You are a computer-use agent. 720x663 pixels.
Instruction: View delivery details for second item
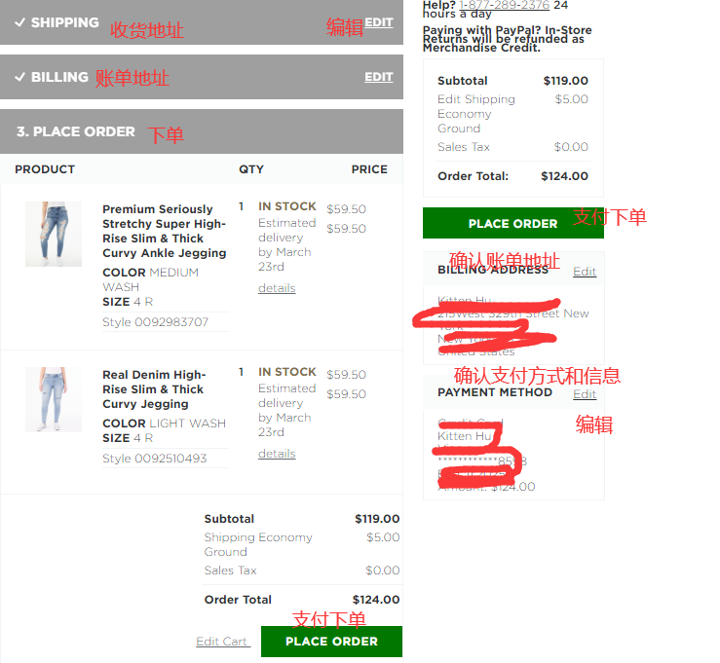277,454
